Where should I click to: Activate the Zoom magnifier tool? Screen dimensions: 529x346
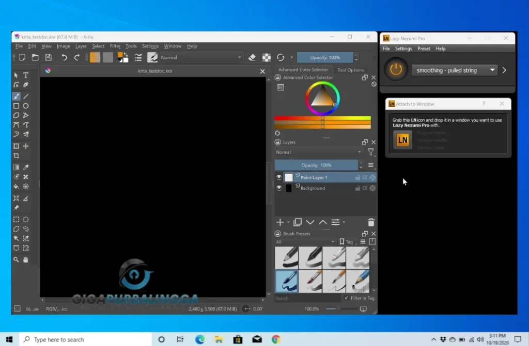(17, 260)
